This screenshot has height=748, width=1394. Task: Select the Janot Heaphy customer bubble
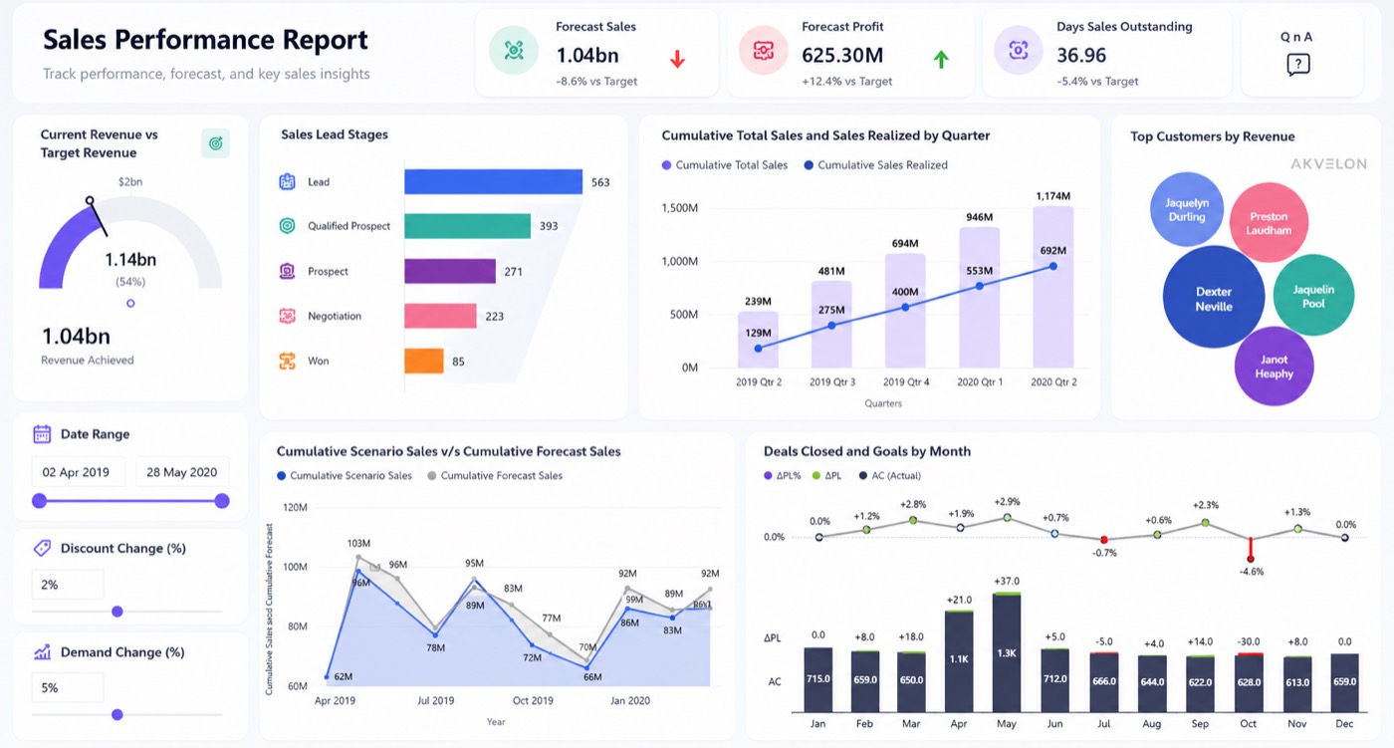click(1274, 367)
